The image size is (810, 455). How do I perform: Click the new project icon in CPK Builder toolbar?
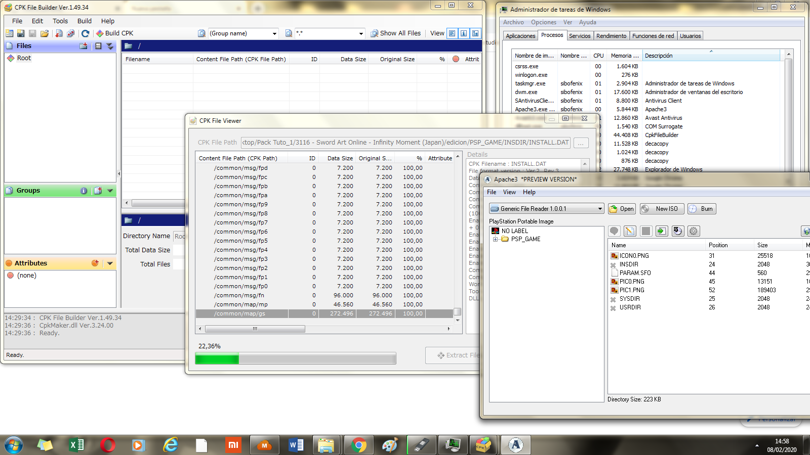[9, 33]
